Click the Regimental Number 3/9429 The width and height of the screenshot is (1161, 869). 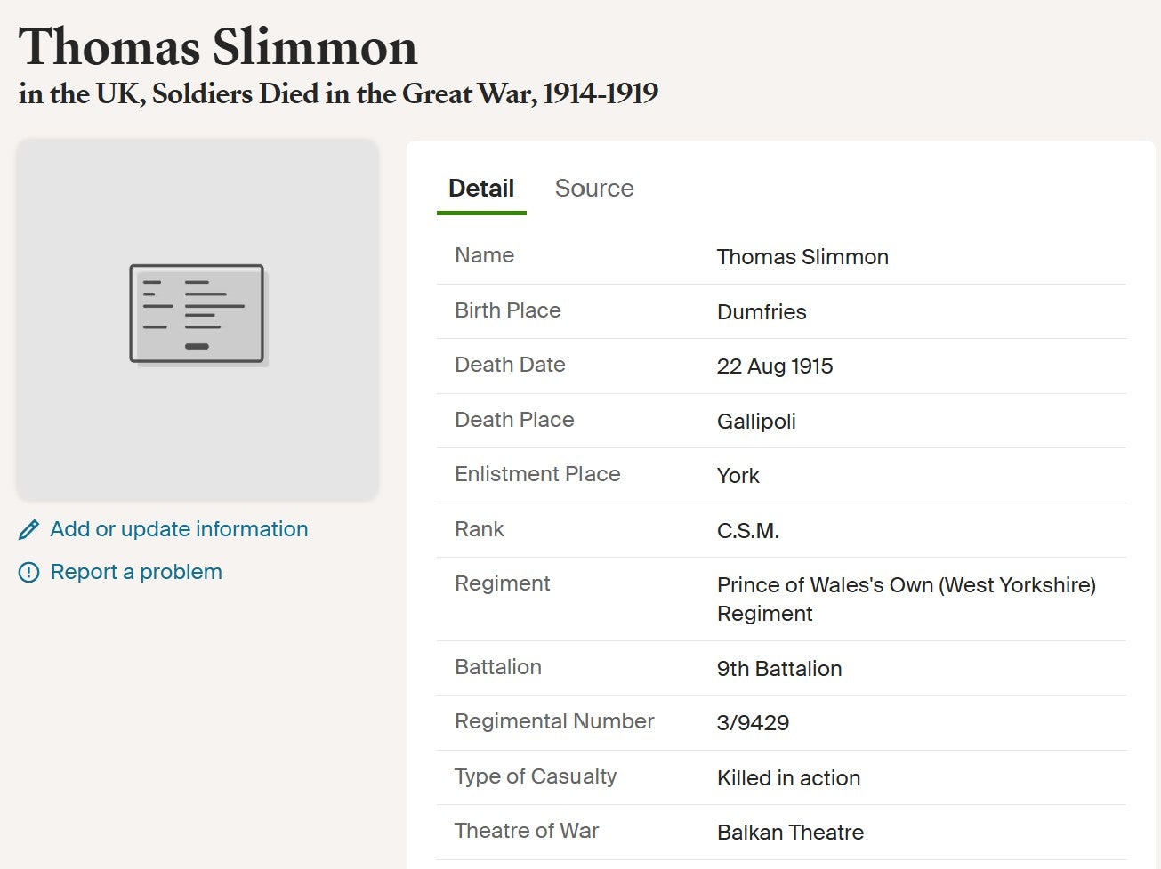[754, 723]
